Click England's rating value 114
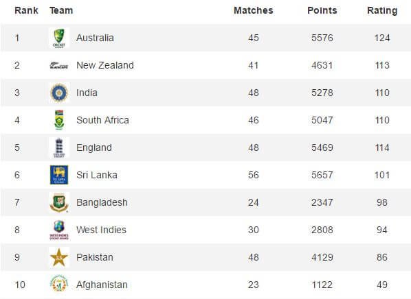This screenshot has width=411, height=299. tap(382, 147)
